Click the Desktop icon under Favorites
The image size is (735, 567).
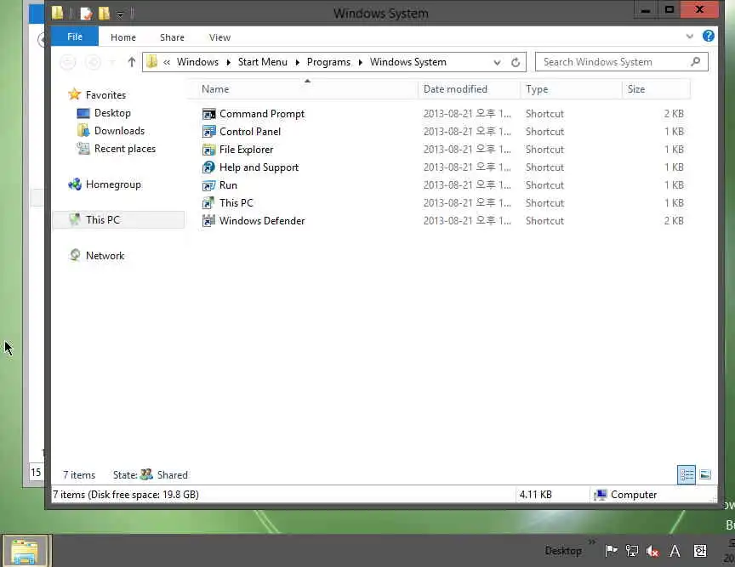click(x=83, y=113)
